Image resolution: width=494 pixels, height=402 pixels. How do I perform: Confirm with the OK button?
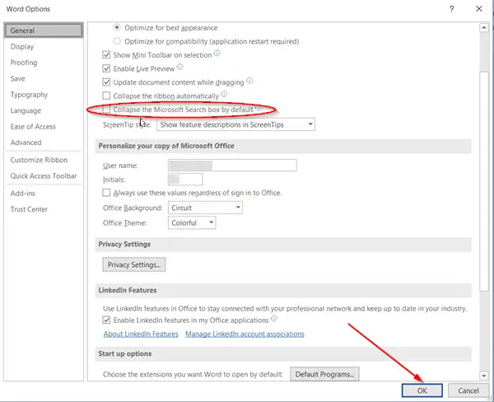click(x=422, y=390)
